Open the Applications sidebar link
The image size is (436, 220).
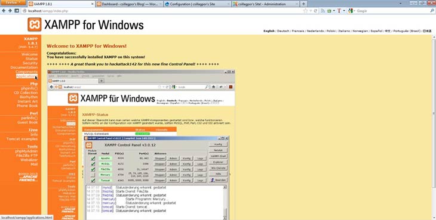pos(26,76)
